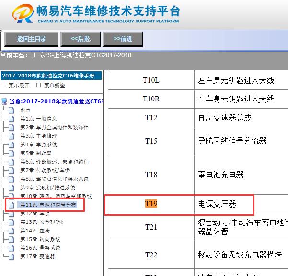The image size is (288, 276).
Task: Click the page icon beside 第8章
Action: [x=12, y=179]
